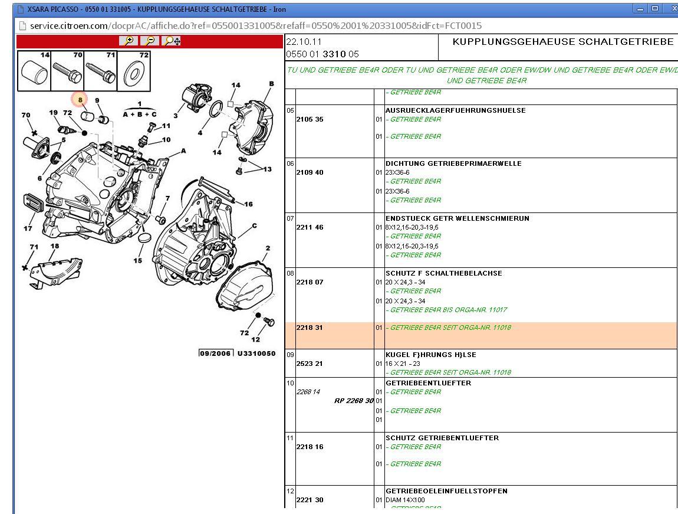This screenshot has width=678, height=514.
Task: Click KUPPLUNGSGEHAEUSE SCHALTGETRIEBE page title
Action: [563, 42]
